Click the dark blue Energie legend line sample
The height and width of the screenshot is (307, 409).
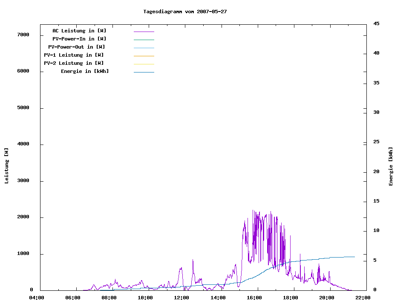pos(144,72)
